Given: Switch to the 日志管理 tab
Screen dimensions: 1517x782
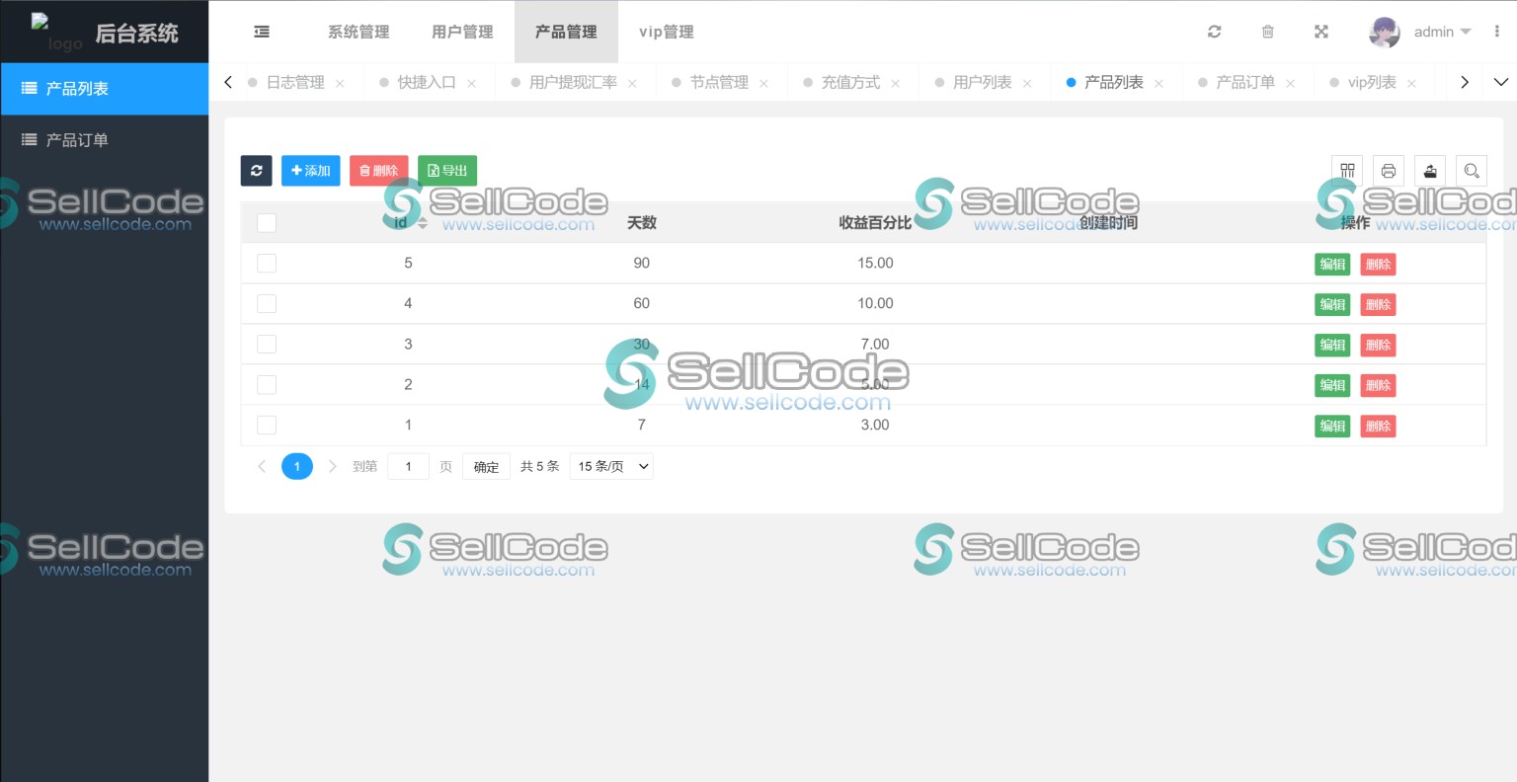Looking at the screenshot, I should click(x=295, y=83).
